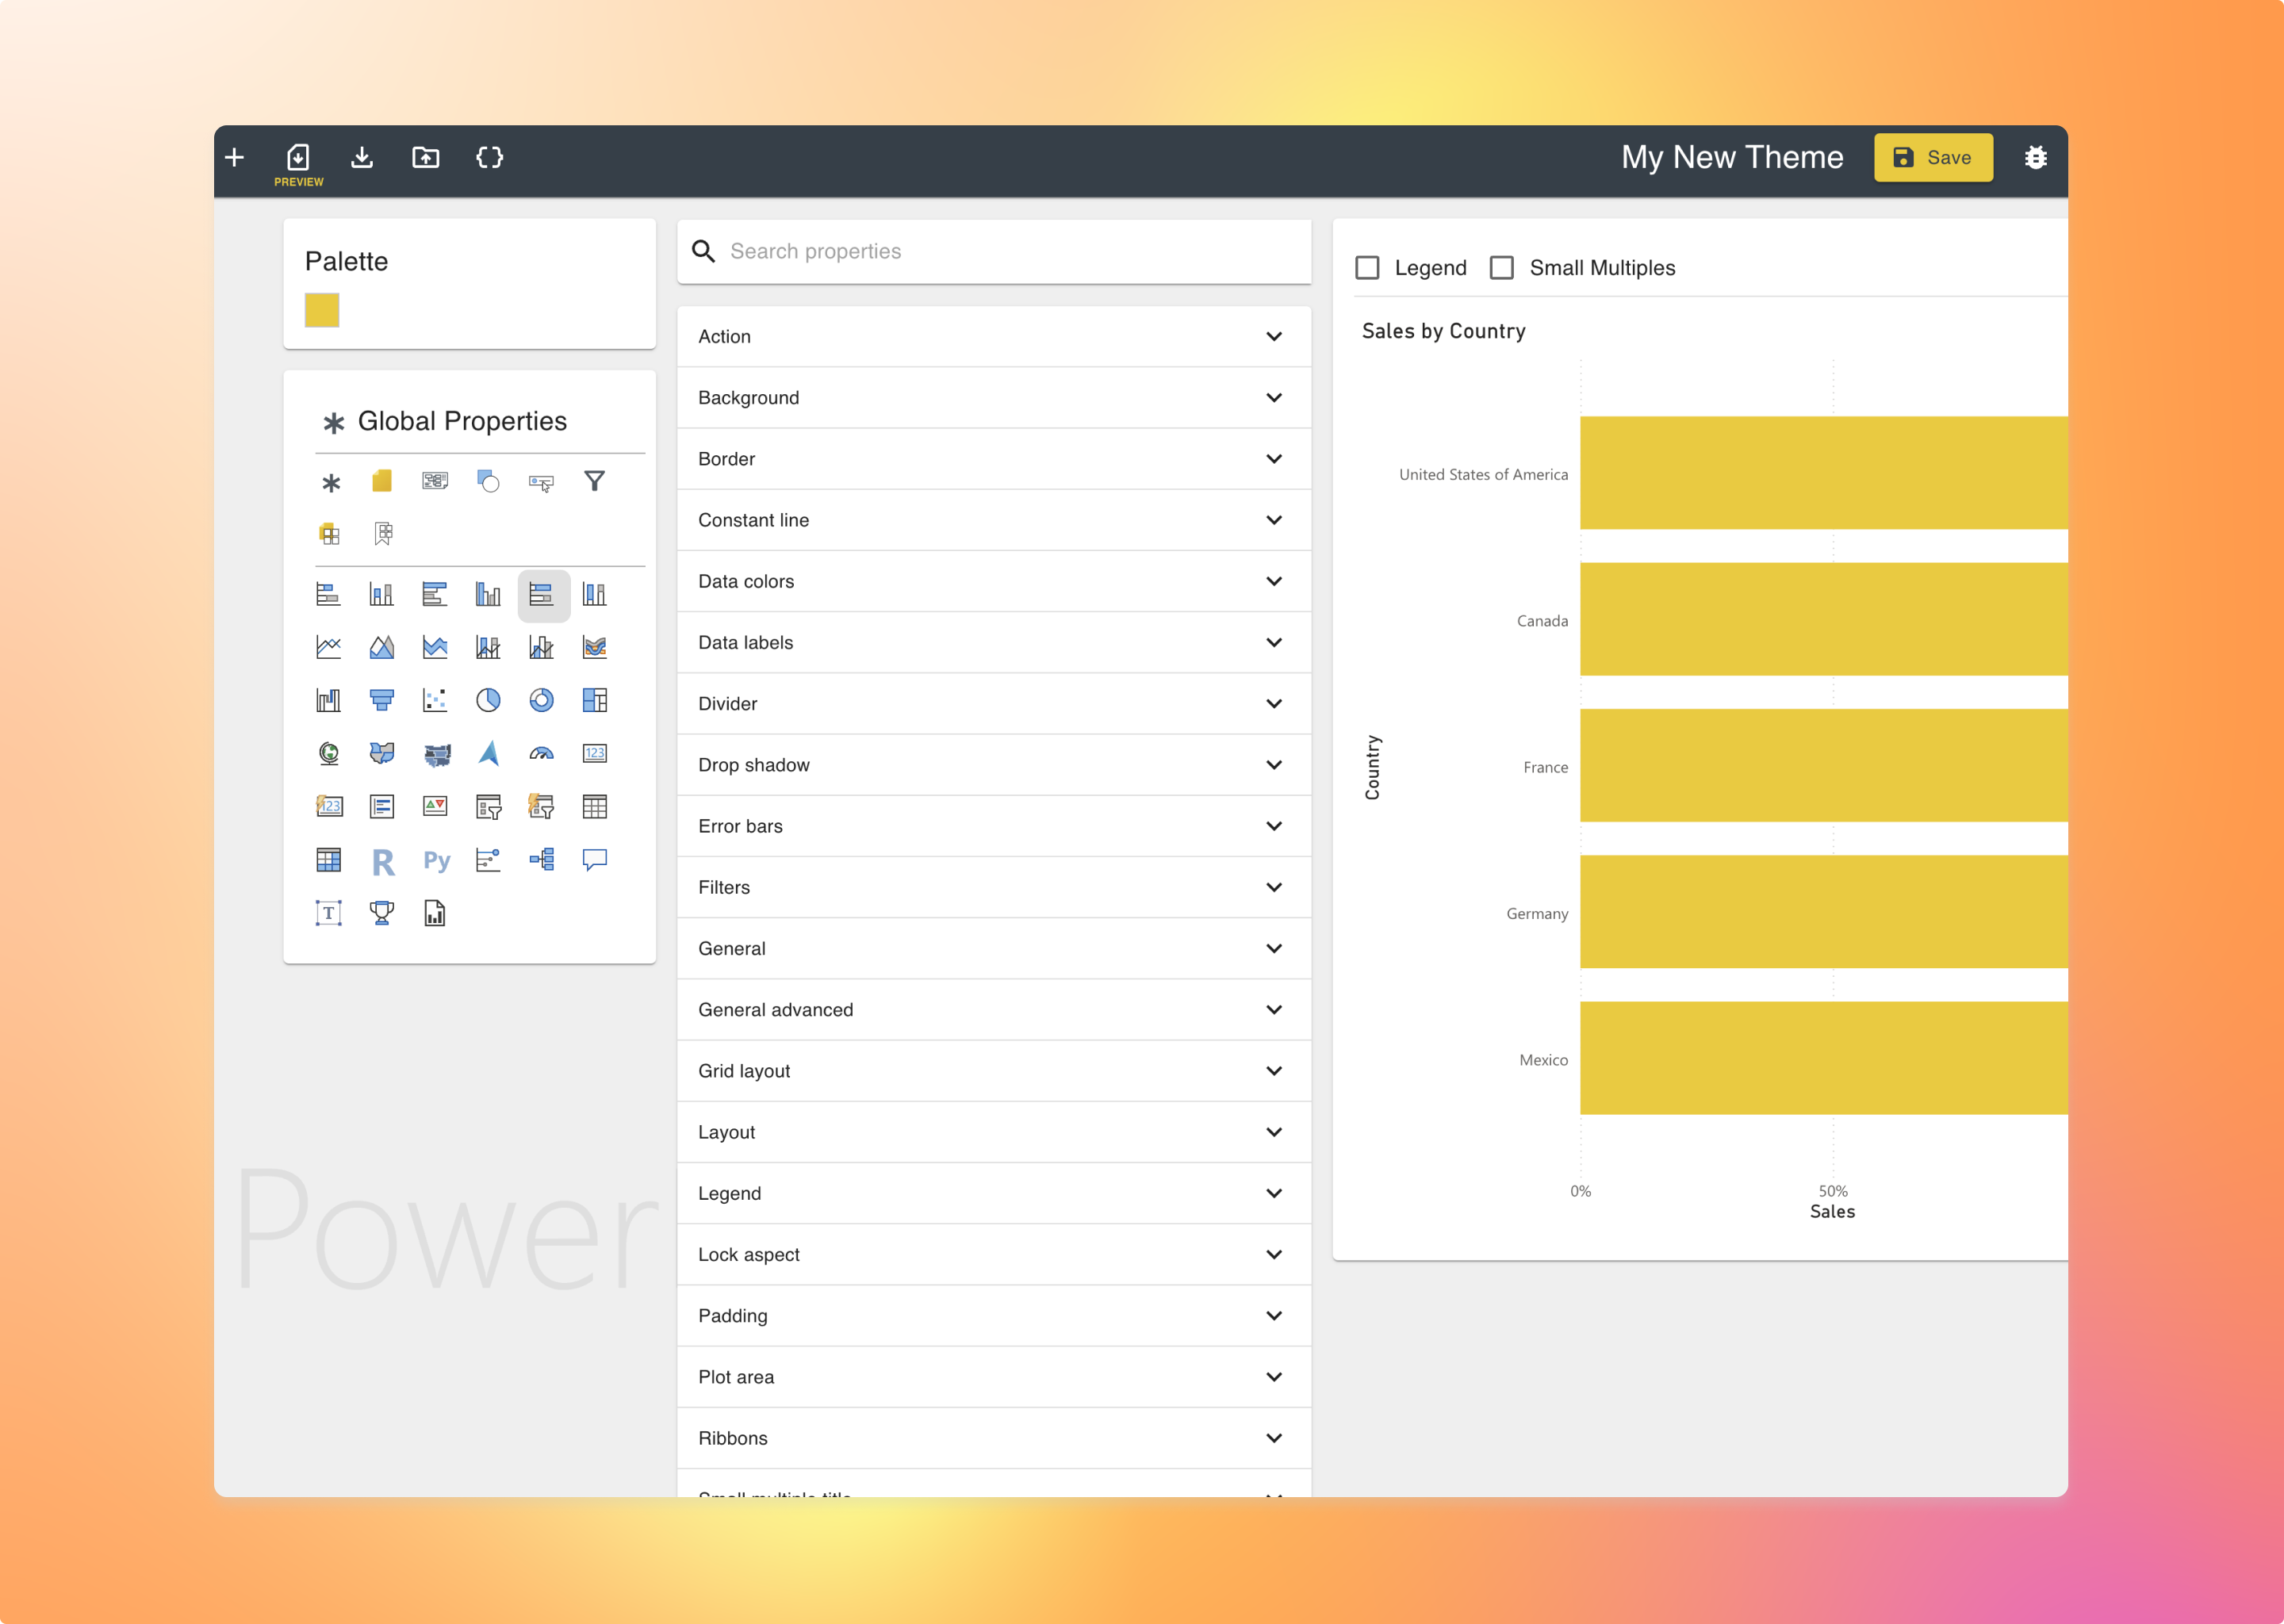The image size is (2284, 1624).
Task: Toggle the Small Multiples checkbox
Action: pyautogui.click(x=1501, y=268)
